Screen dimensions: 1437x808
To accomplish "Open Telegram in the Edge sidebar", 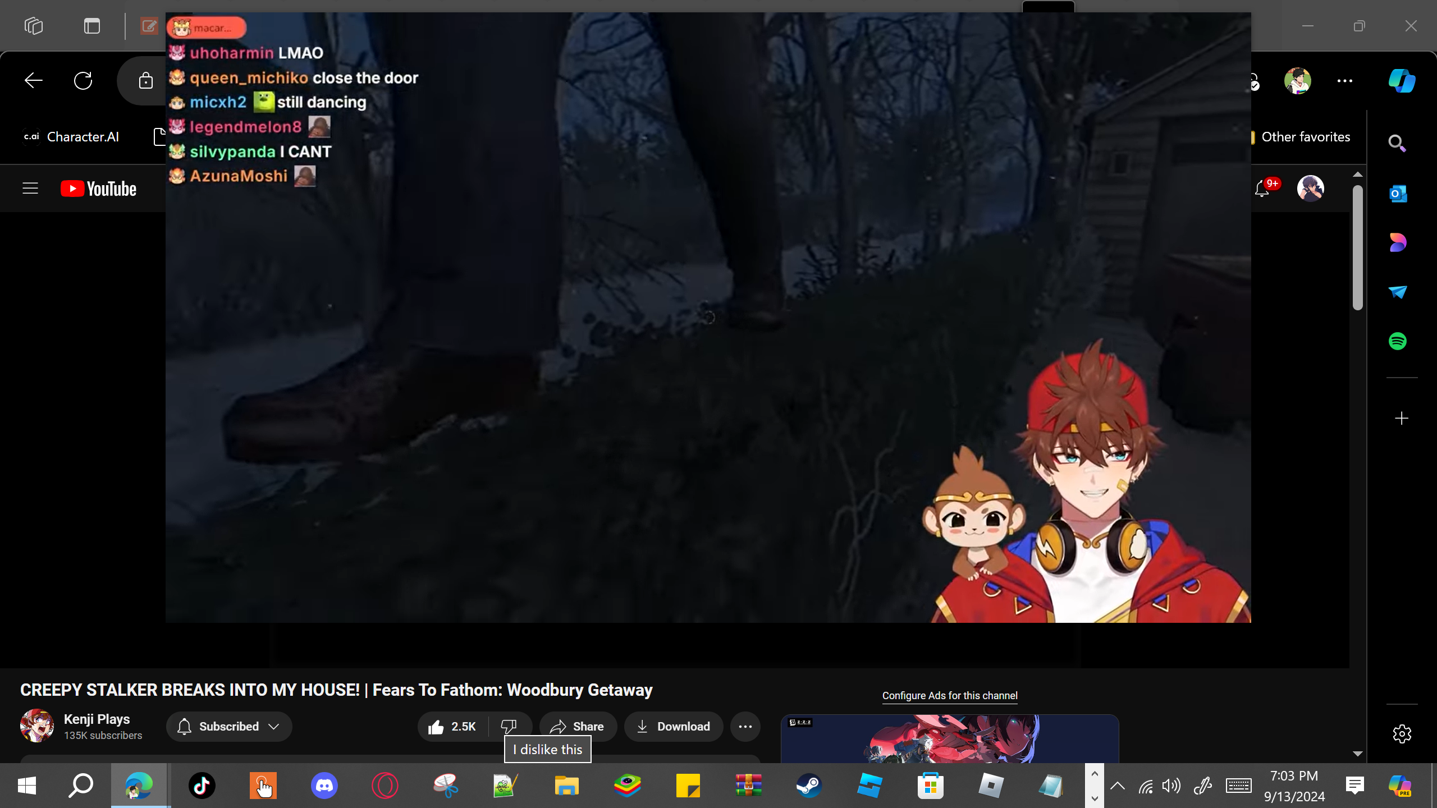I will point(1398,292).
